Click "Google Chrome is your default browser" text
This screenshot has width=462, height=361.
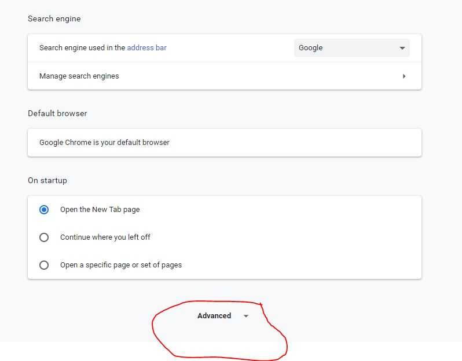104,142
